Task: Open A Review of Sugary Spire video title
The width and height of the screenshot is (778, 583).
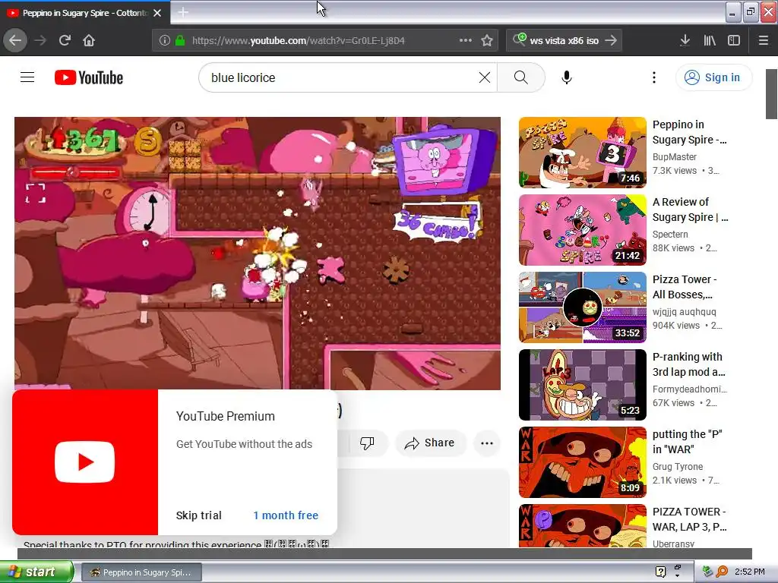Action: tap(690, 210)
